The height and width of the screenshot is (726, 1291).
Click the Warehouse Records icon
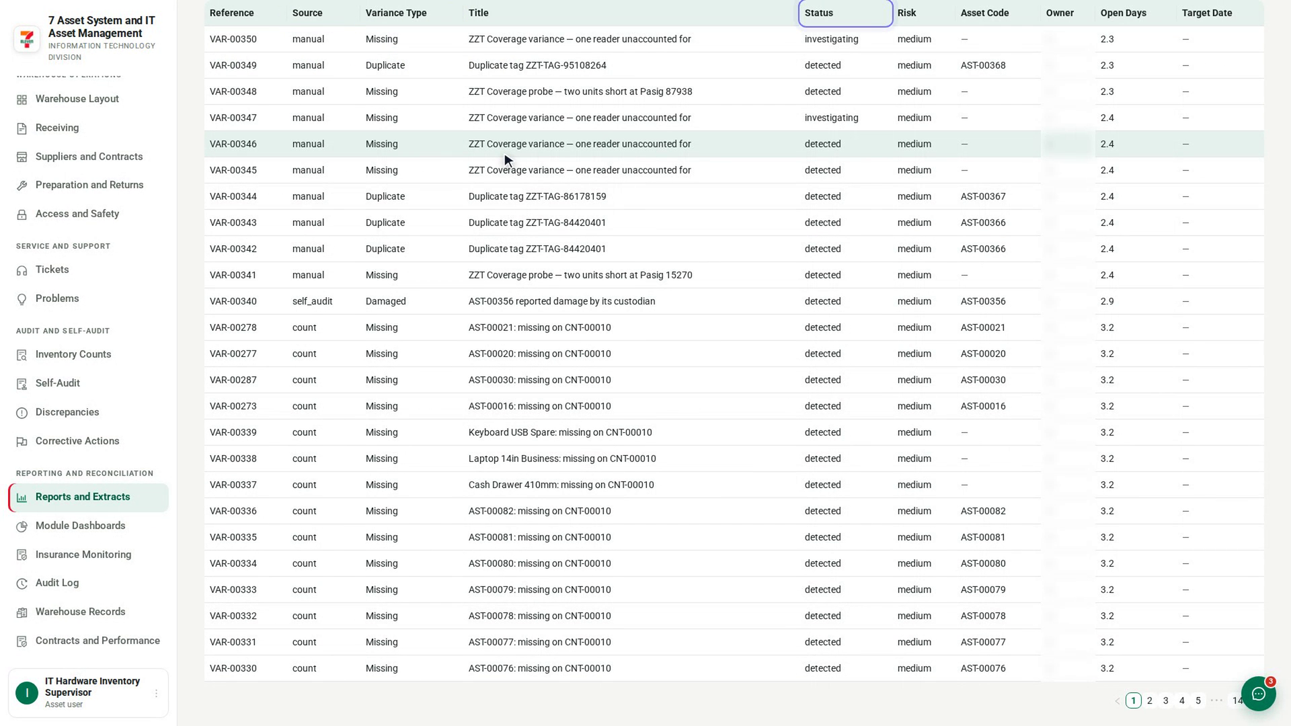(x=22, y=612)
